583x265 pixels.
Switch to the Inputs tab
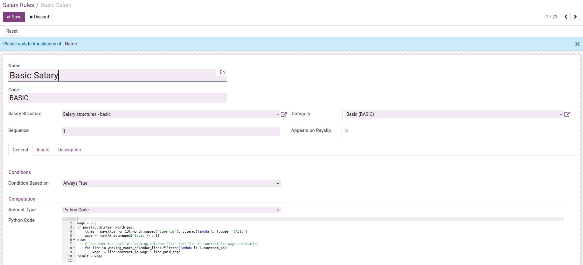(43, 150)
